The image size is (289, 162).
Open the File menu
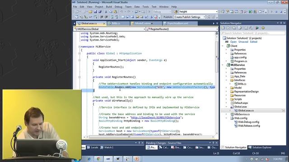coord(75,7)
